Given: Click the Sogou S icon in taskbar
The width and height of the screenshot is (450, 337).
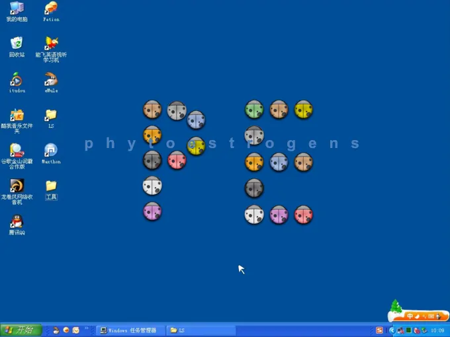Looking at the screenshot, I should [x=379, y=330].
